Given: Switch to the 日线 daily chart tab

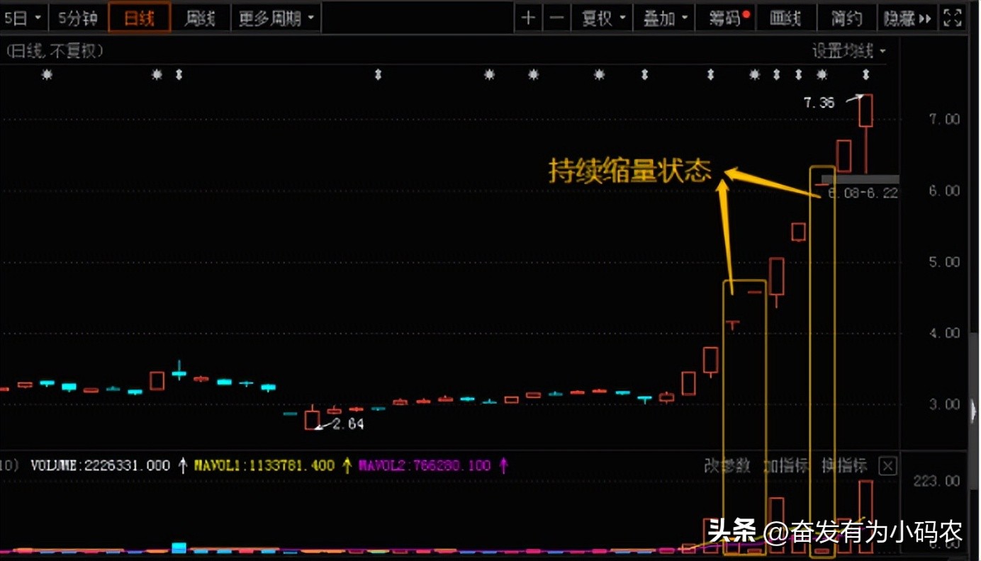Looking at the screenshot, I should [x=139, y=18].
